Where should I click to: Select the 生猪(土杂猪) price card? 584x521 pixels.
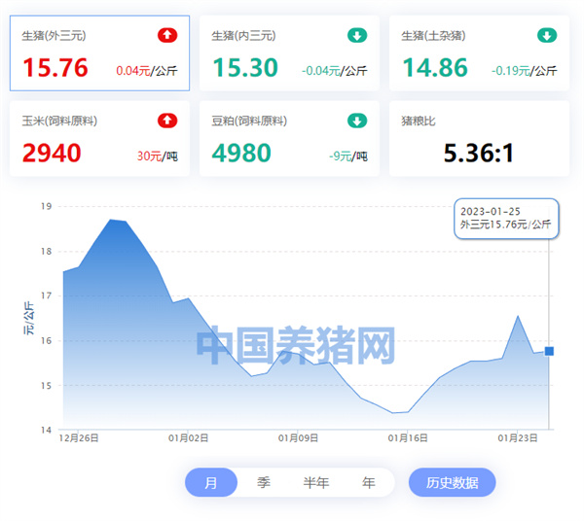coord(479,53)
